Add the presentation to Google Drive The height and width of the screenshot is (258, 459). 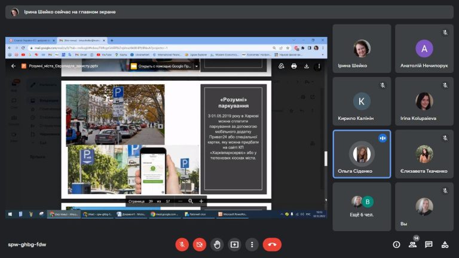point(281,66)
